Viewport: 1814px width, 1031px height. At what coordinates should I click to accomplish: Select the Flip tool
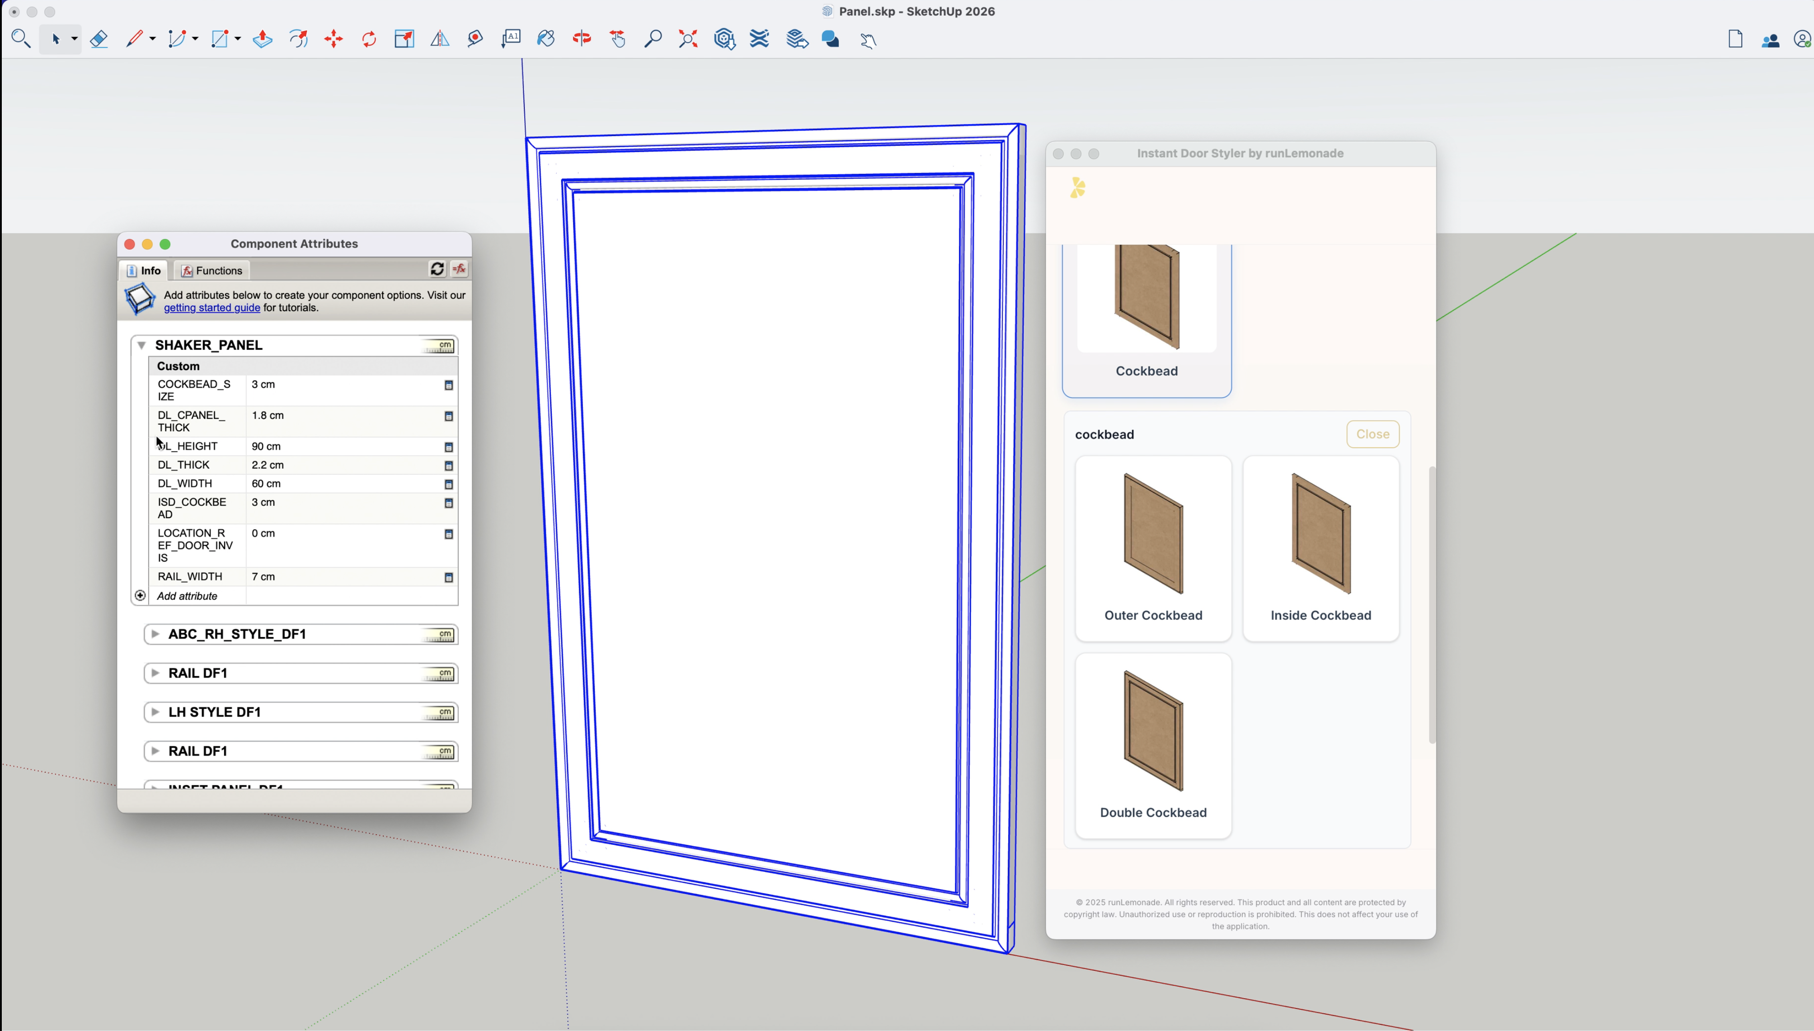tap(440, 39)
